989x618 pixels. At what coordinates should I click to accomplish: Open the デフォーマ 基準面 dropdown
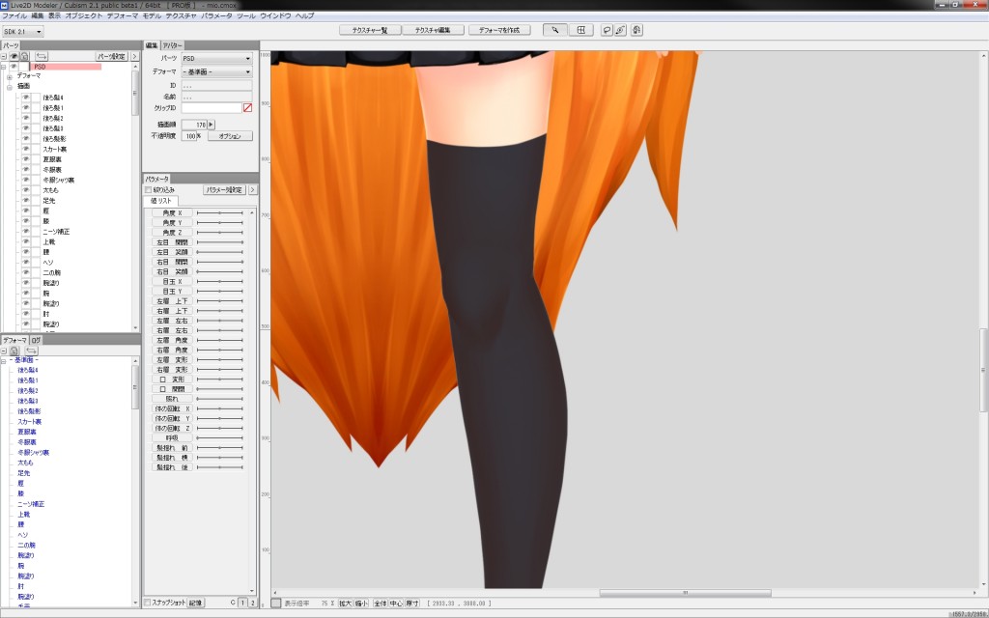(x=216, y=71)
